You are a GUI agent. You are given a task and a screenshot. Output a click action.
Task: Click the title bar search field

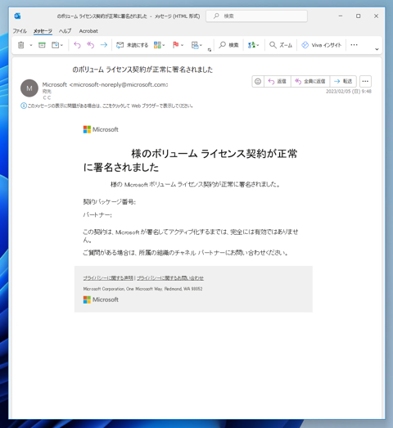(x=256, y=16)
